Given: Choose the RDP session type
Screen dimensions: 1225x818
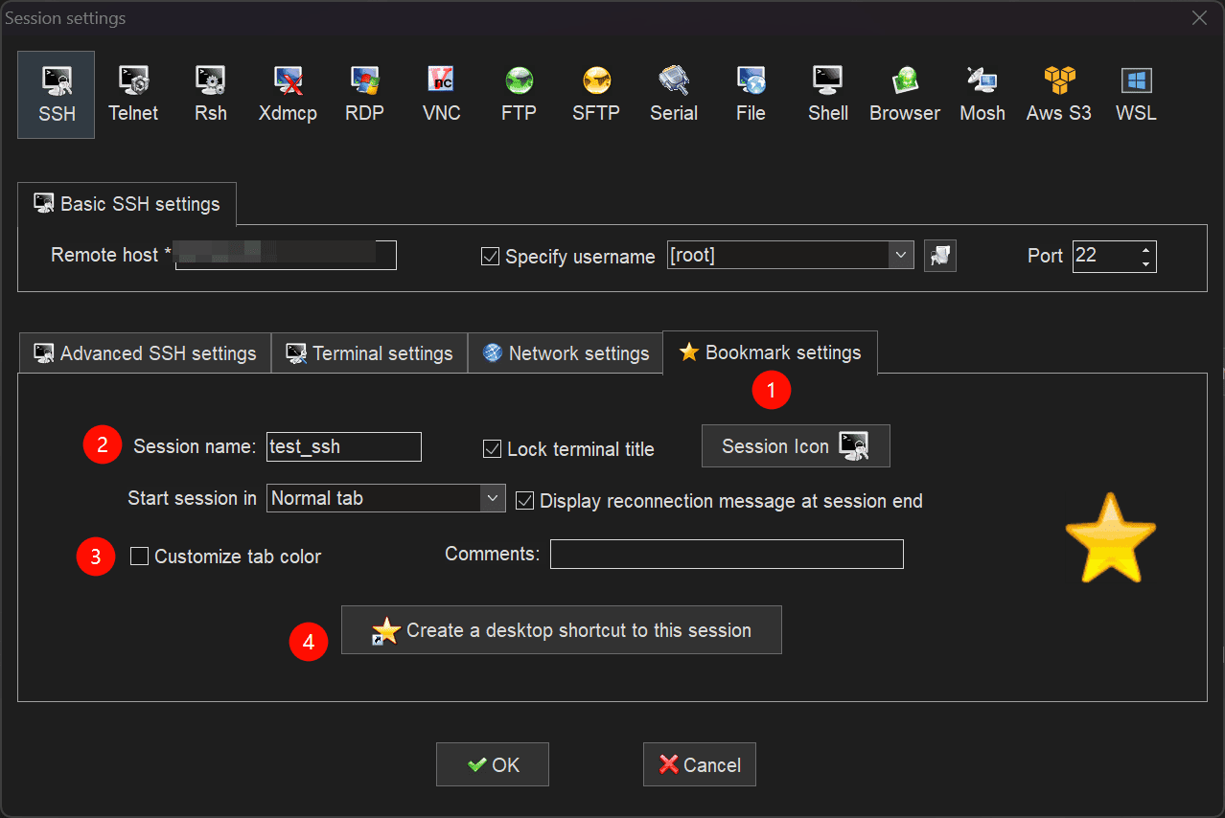Looking at the screenshot, I should [x=364, y=94].
